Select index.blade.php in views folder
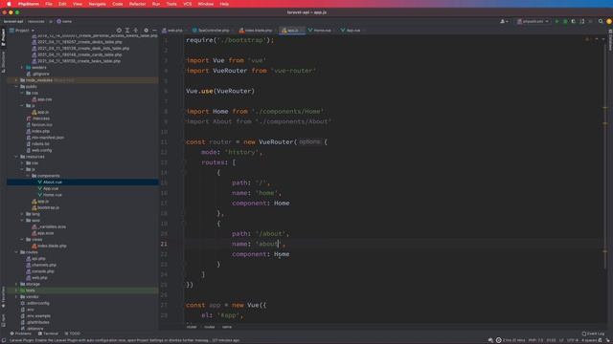The width and height of the screenshot is (613, 344). pos(52,247)
